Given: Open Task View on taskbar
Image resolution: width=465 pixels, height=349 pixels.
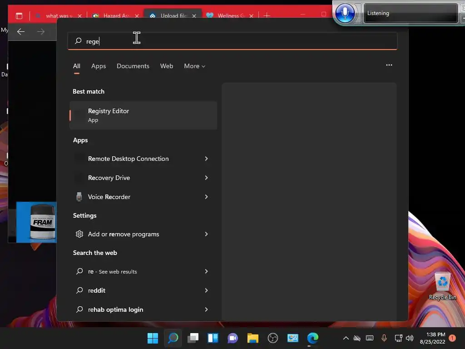Looking at the screenshot, I should pyautogui.click(x=193, y=338).
